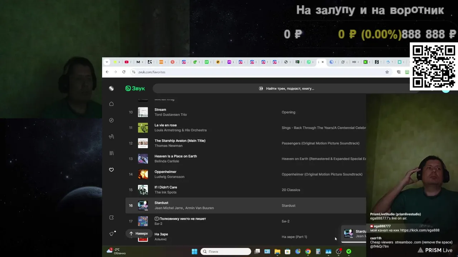Open the heart Favorites icon in sidebar

pyautogui.click(x=111, y=170)
